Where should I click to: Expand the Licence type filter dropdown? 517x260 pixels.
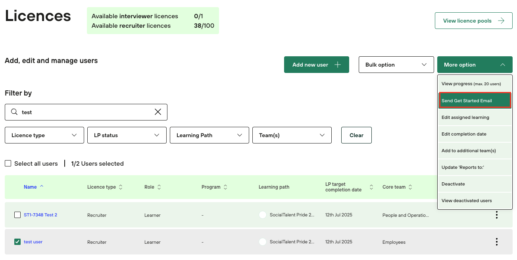coord(44,135)
